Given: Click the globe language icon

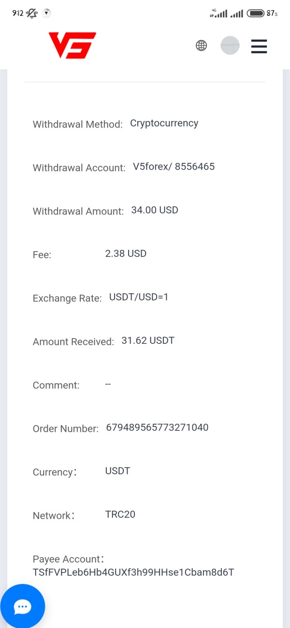Looking at the screenshot, I should coord(201,46).
